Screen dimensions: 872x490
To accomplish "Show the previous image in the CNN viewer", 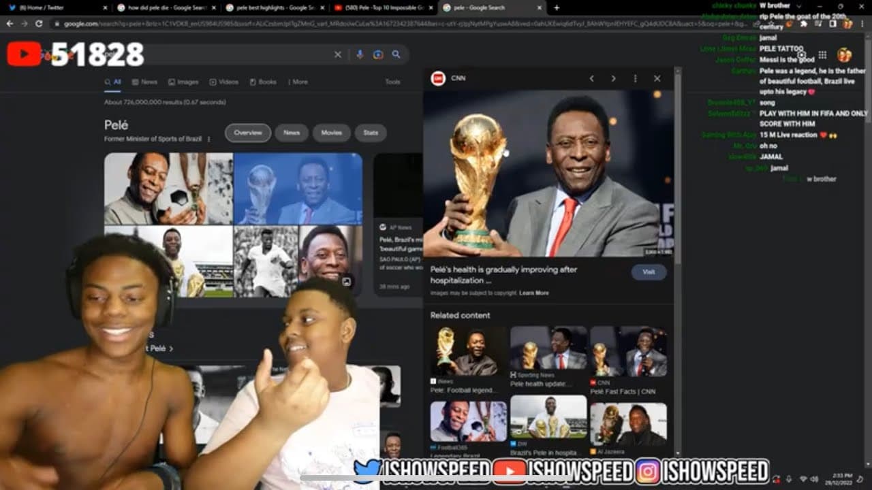I will (x=591, y=78).
